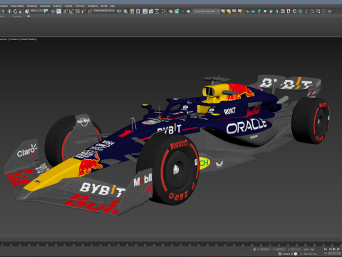The height and width of the screenshot is (257, 342).
Task: Open the Substance menu
Action: pos(93,6)
